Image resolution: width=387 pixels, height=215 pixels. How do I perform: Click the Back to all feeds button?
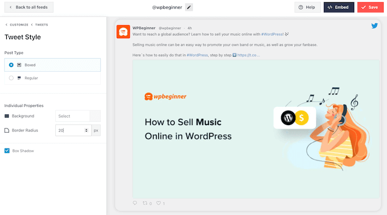[29, 7]
